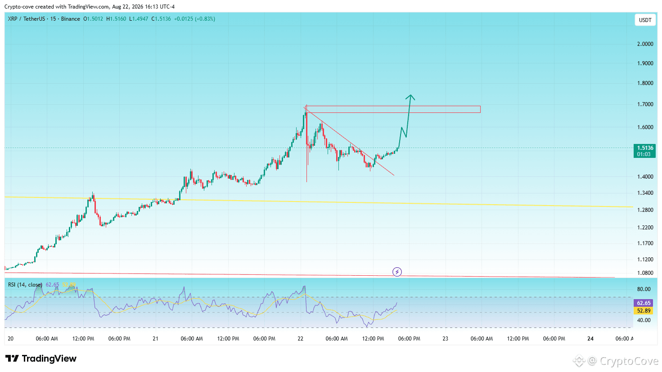Click the 40.00 RSI scale label
The image size is (662, 372).
pos(644,320)
